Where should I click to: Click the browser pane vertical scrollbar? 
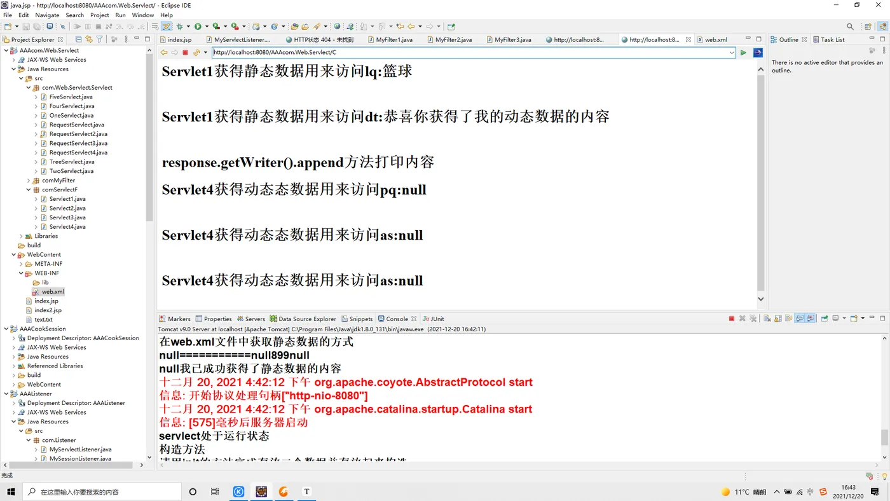tap(761, 182)
